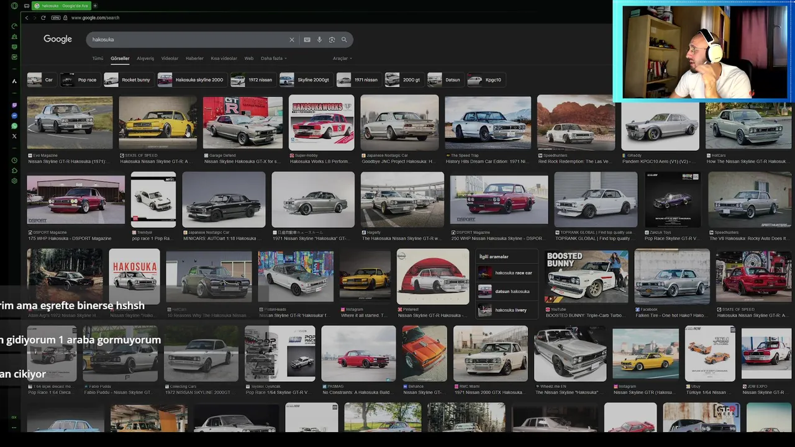Open Messenger in the sidebar
795x447 pixels.
coord(14,116)
